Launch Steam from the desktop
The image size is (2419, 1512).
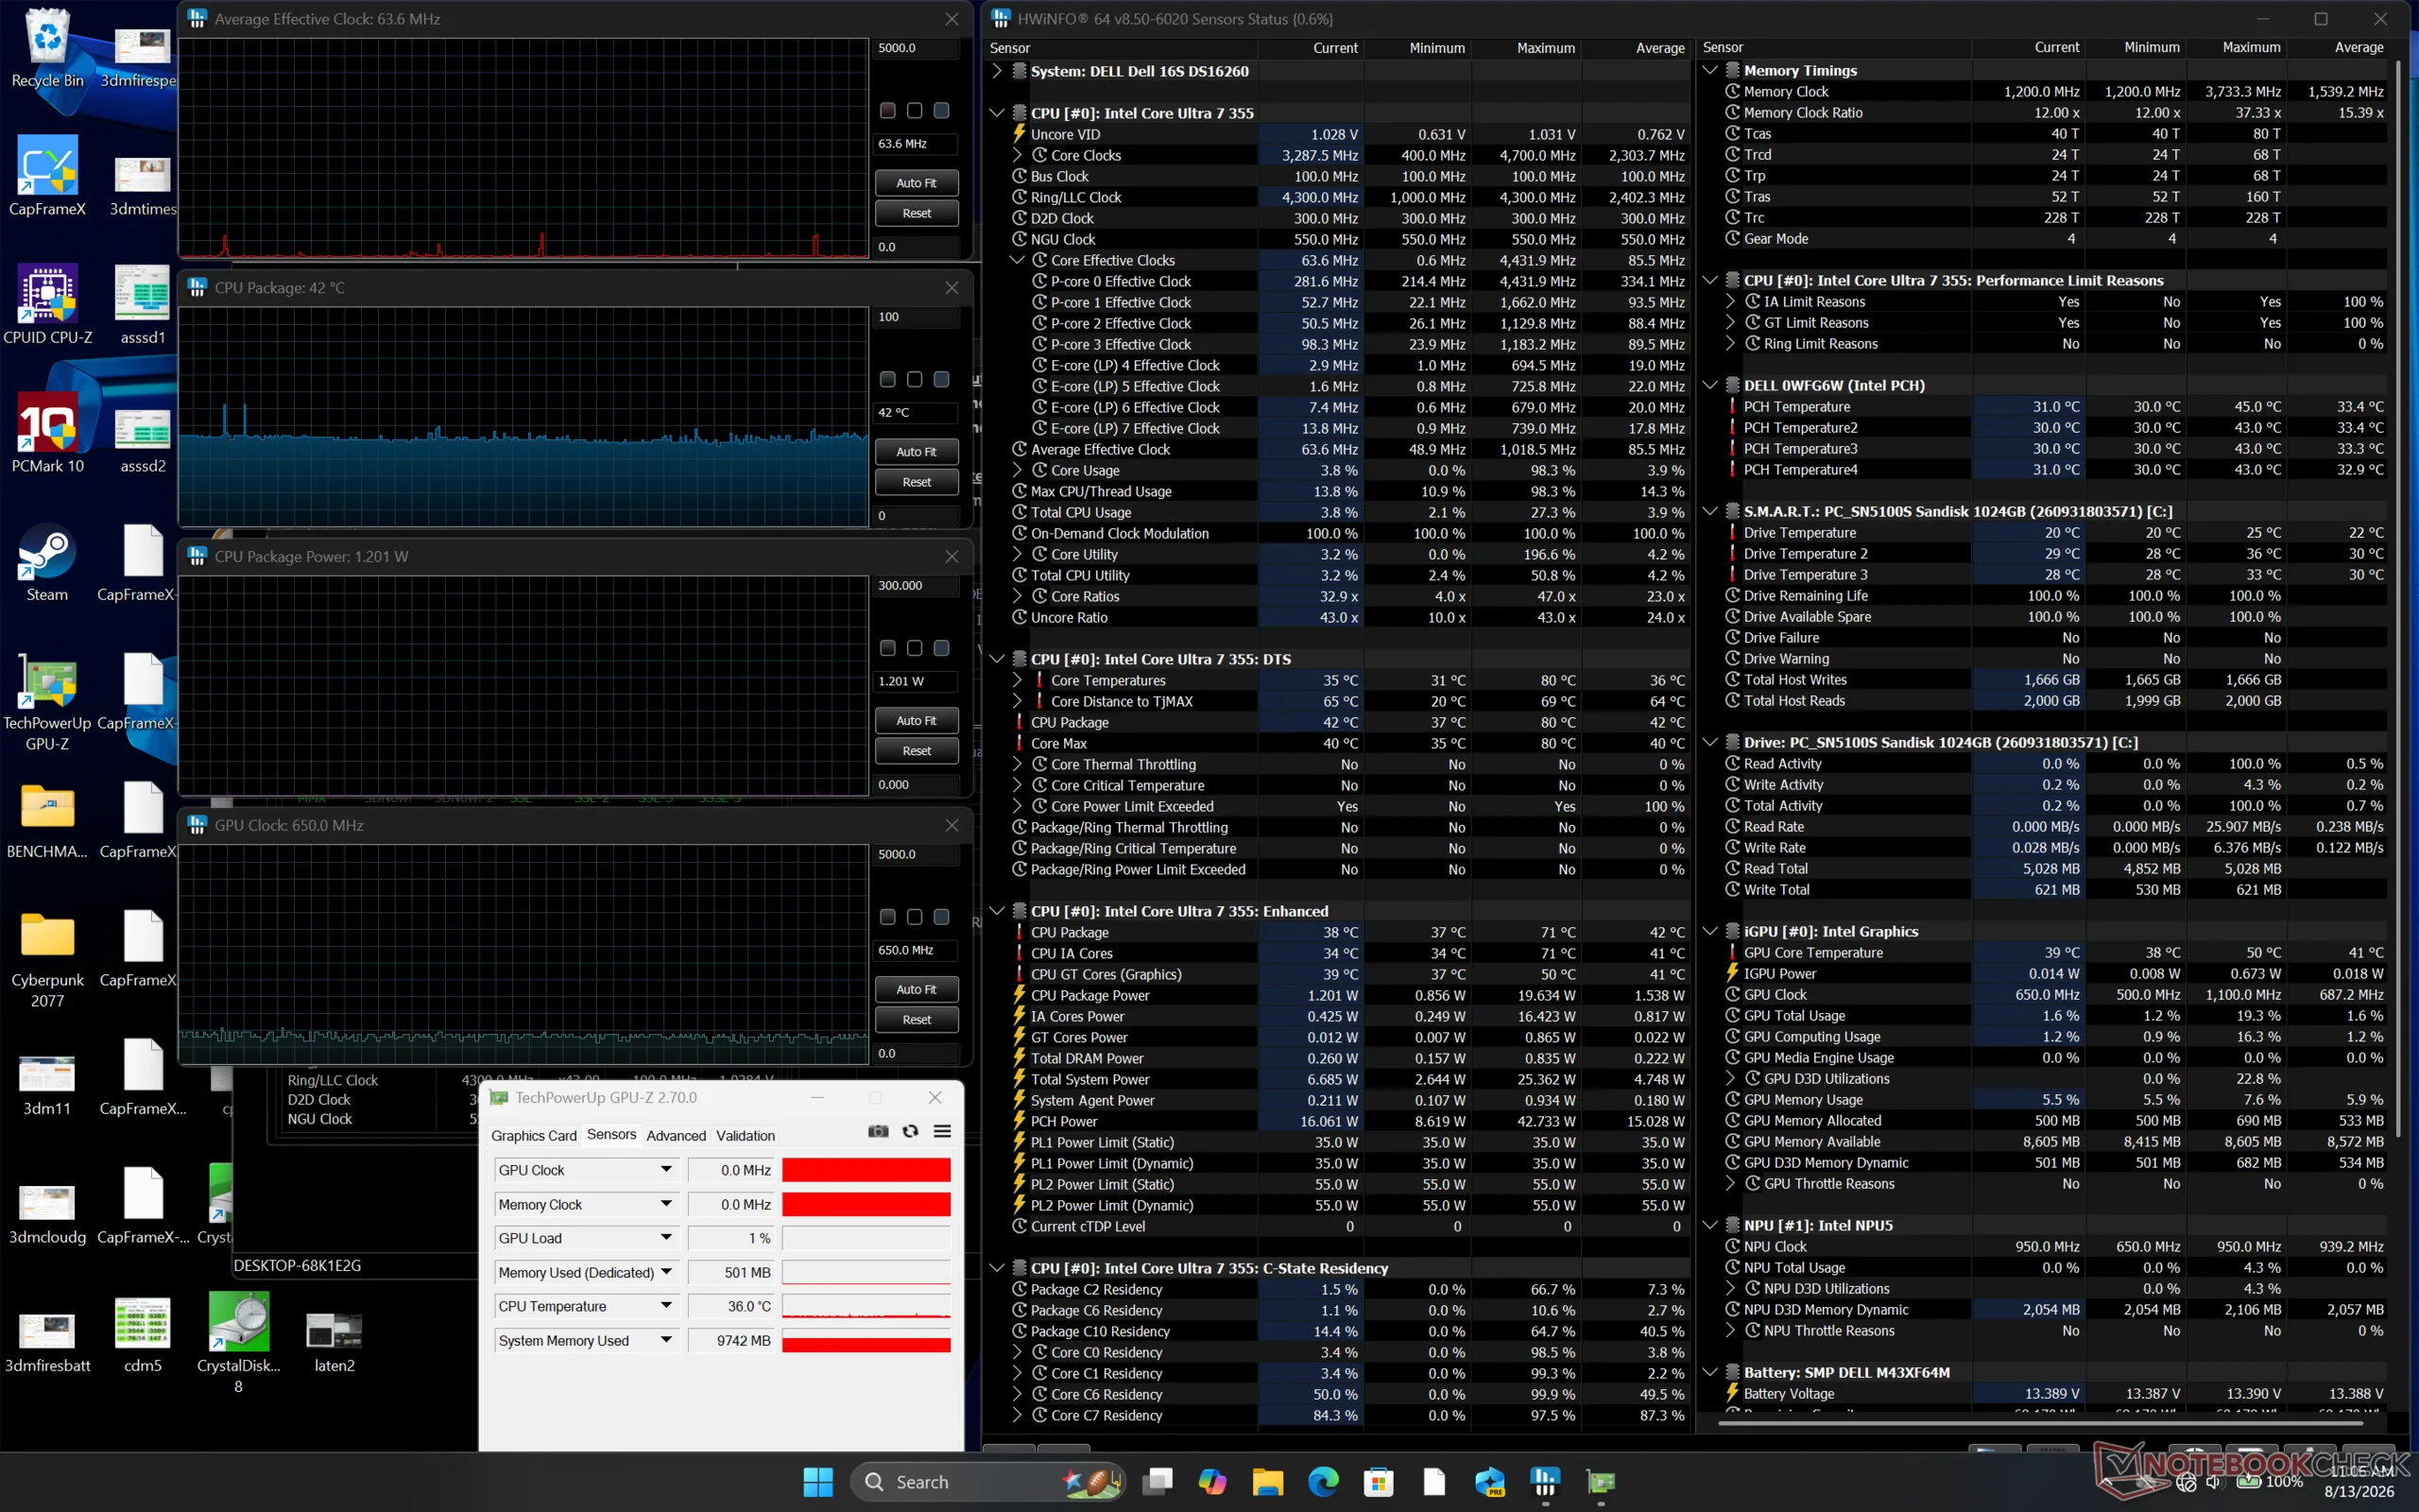pos(47,562)
